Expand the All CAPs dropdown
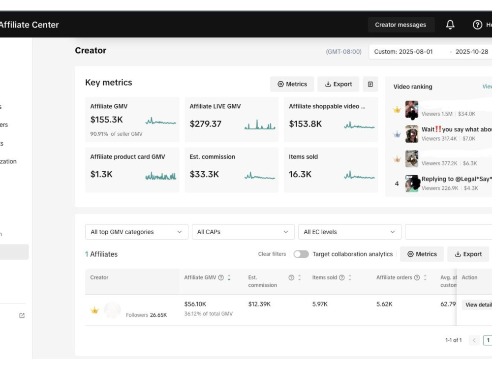Viewport: 492px width, 369px height. click(243, 232)
